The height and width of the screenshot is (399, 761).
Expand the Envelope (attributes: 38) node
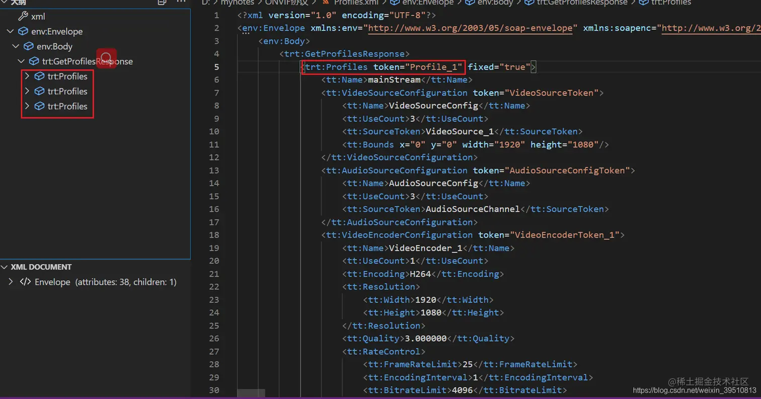click(x=11, y=282)
